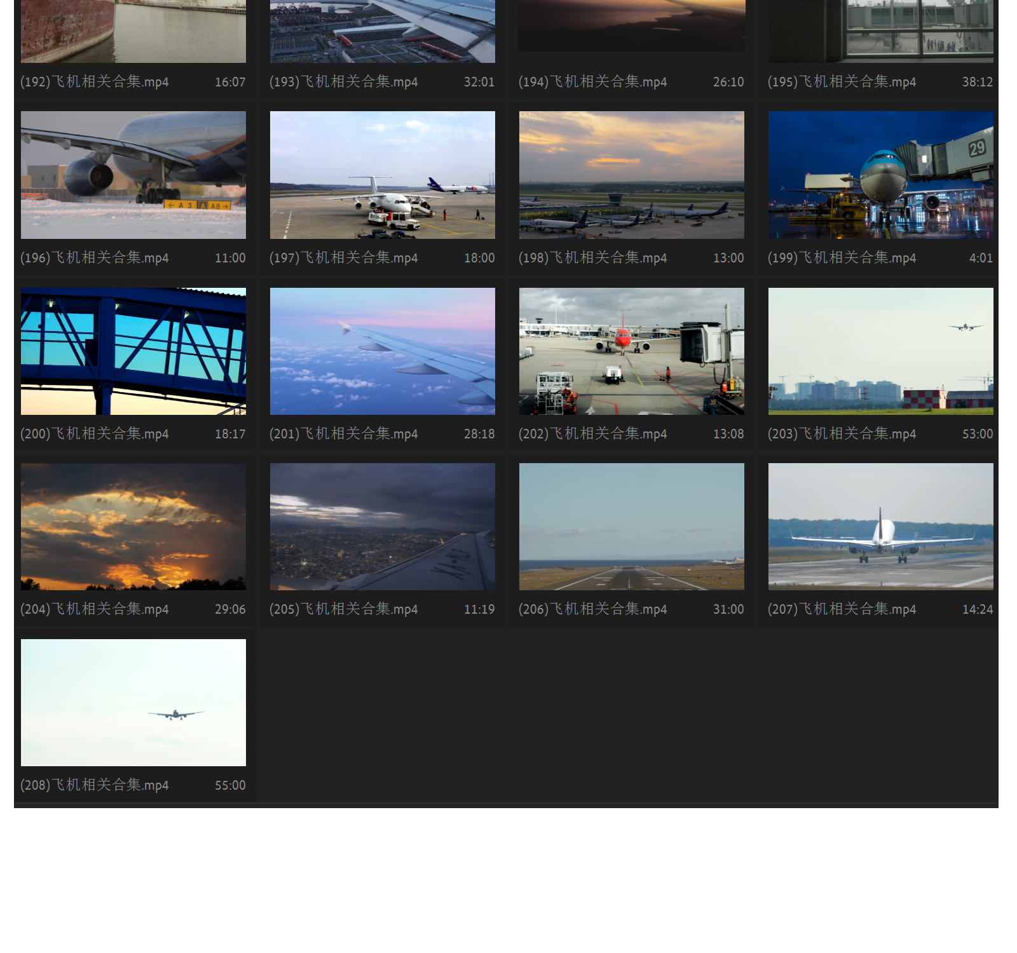
Task: Click filename (207)飞机相关合集.mp4
Action: click(x=842, y=609)
